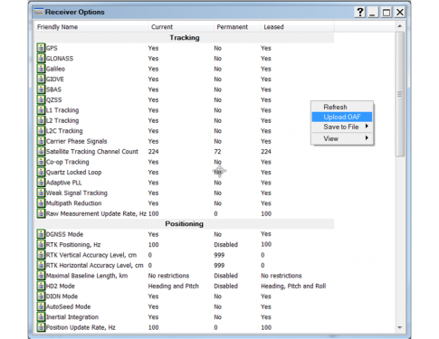439x339 pixels.
Task: Click the icon beside L2 Tracking
Action: pos(41,120)
